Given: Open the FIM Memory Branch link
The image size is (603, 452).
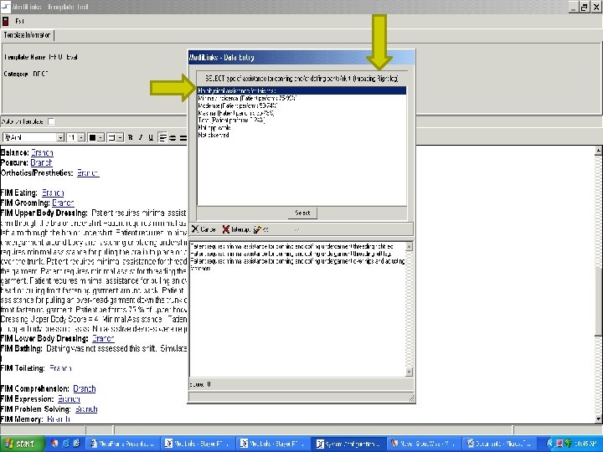Looking at the screenshot, I should tap(59, 419).
